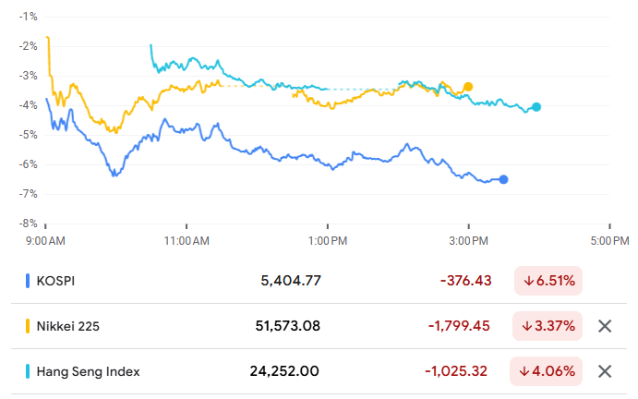The height and width of the screenshot is (399, 638).
Task: Click Hang Seng down 4.06% badge
Action: click(x=548, y=371)
